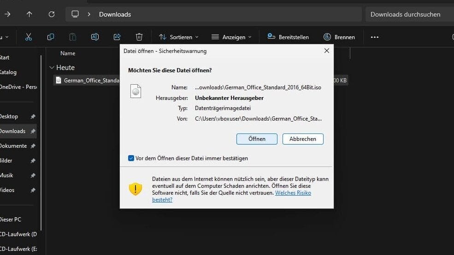Click the Brennen toolbar button
454x255 pixels.
click(x=339, y=37)
